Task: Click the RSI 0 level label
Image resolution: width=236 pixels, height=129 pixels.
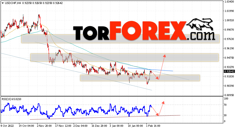Action: tap(225, 121)
